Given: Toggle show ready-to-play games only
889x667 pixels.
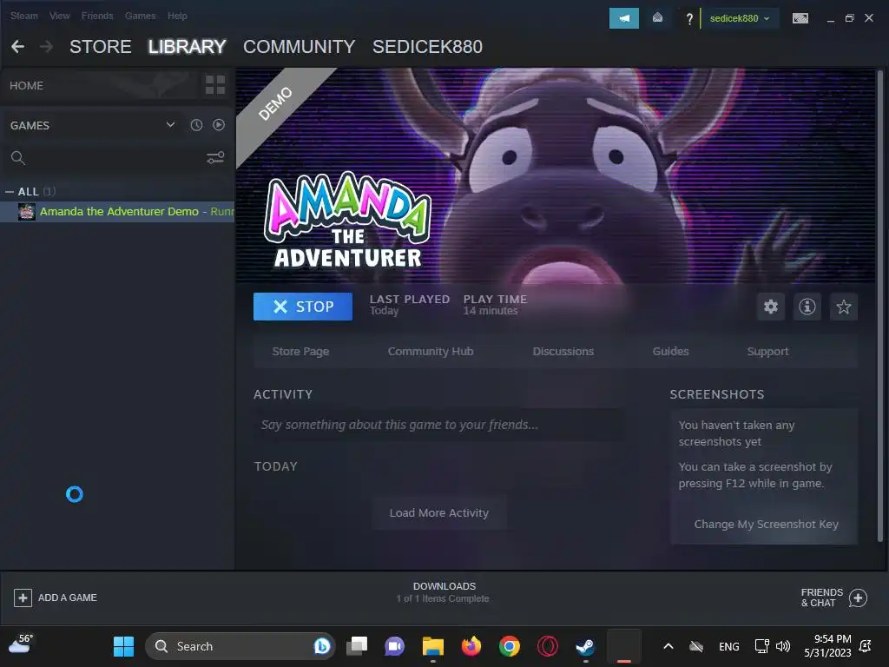Looking at the screenshot, I should click(x=219, y=125).
